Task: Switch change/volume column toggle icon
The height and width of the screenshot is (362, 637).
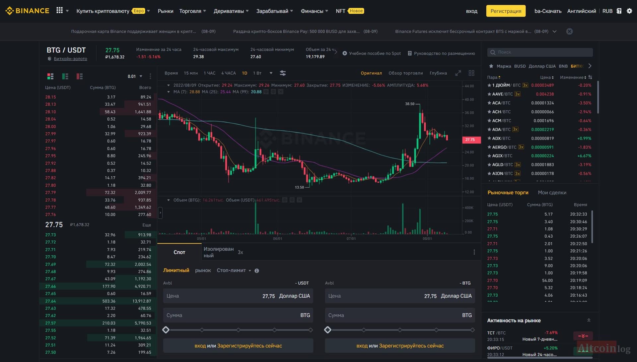Action: pos(590,77)
